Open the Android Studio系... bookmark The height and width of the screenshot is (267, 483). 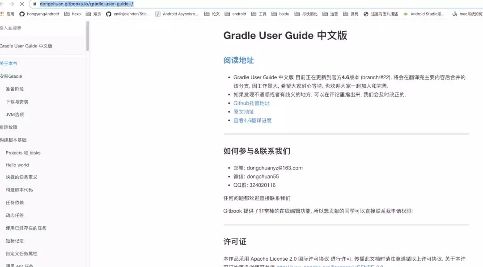(424, 14)
